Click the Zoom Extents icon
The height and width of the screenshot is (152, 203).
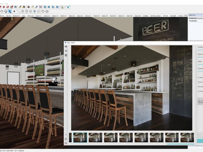pos(40,7)
